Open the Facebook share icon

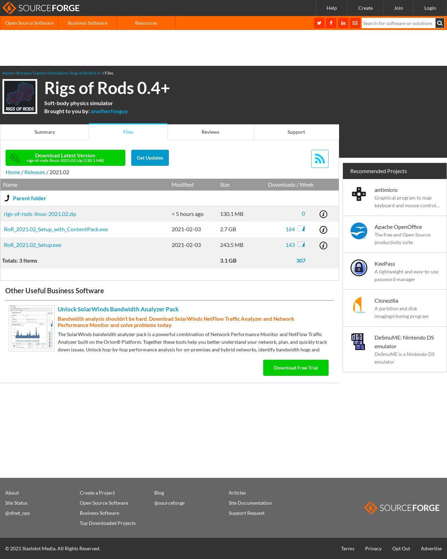pyautogui.click(x=331, y=23)
